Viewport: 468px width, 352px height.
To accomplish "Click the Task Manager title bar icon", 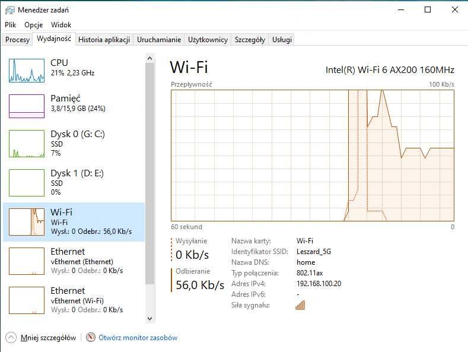I will point(9,10).
